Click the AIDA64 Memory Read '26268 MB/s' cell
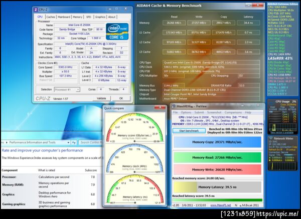 pos(174,23)
